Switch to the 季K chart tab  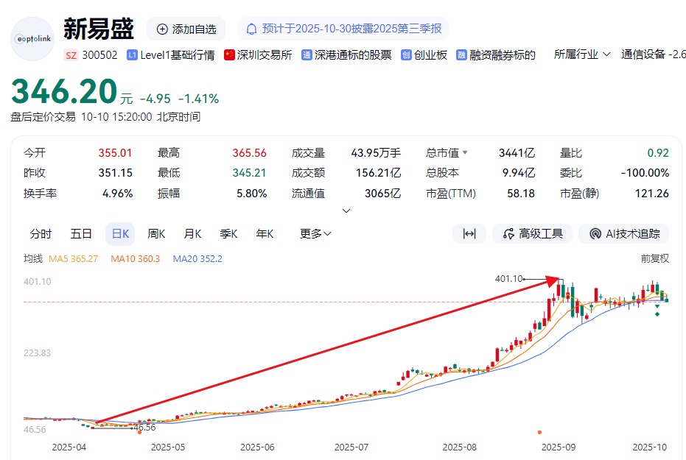[228, 234]
